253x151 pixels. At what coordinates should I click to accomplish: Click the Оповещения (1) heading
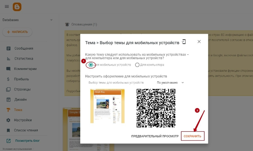(84, 24)
